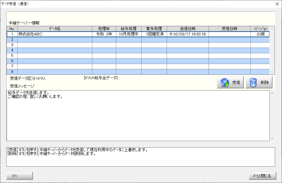Click the R 02/03/17 16:30:18 send time cell
Screen dimensions: 282x183
point(188,34)
